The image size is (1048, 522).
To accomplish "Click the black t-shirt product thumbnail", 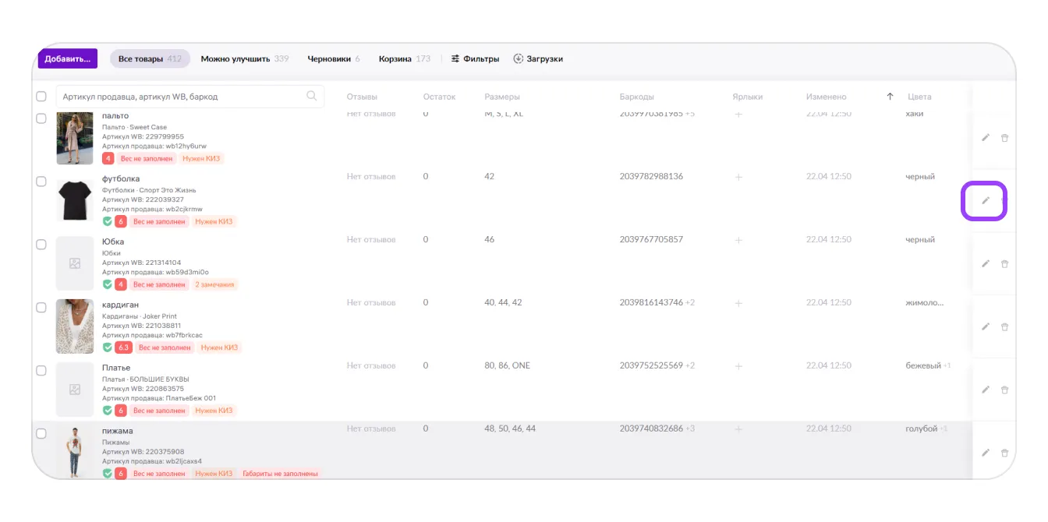I will [75, 201].
